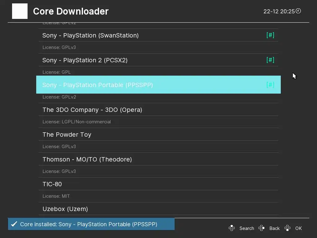Select the TIC-80 core entry
This screenshot has height=238, width=317.
pos(52,184)
